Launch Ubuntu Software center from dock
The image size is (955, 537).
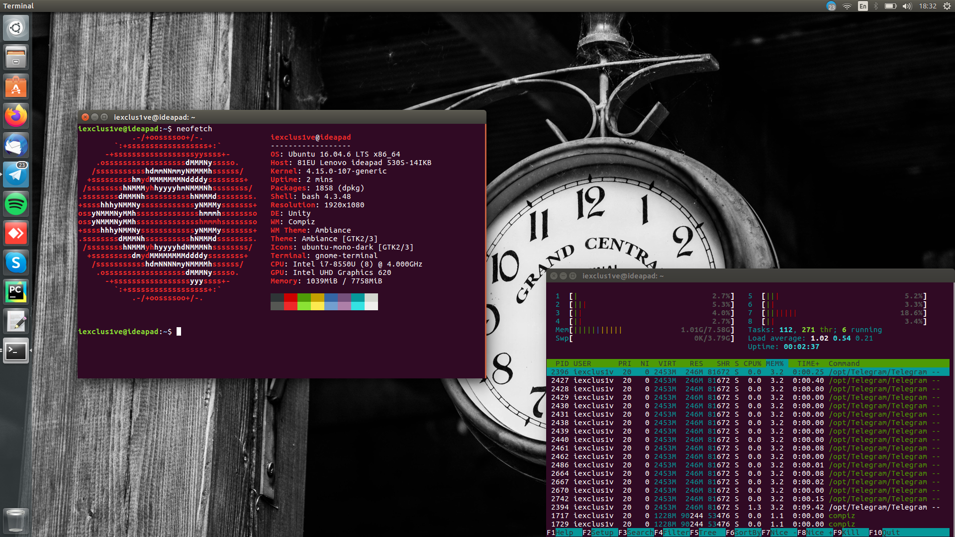tap(16, 87)
